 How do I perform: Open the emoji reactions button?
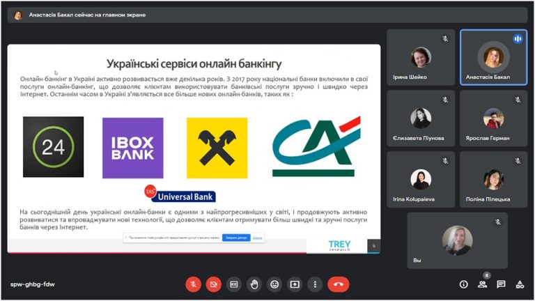pos(274,284)
